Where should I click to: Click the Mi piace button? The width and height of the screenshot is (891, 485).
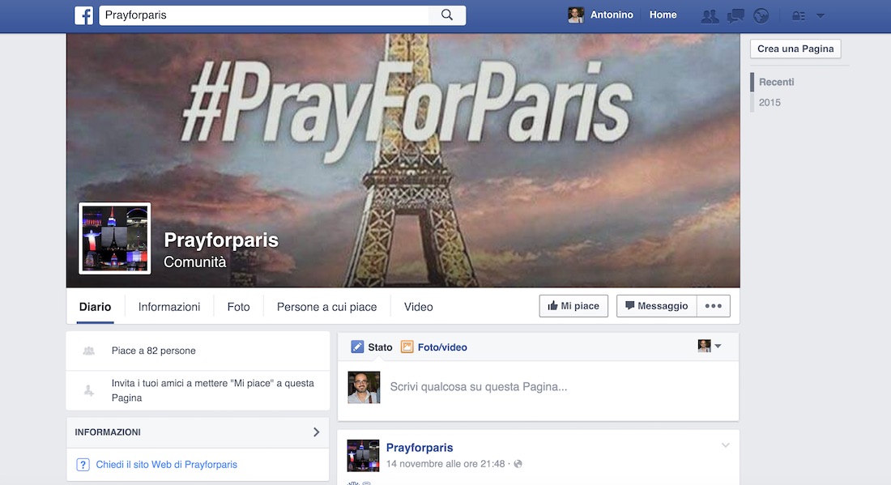[x=573, y=306]
